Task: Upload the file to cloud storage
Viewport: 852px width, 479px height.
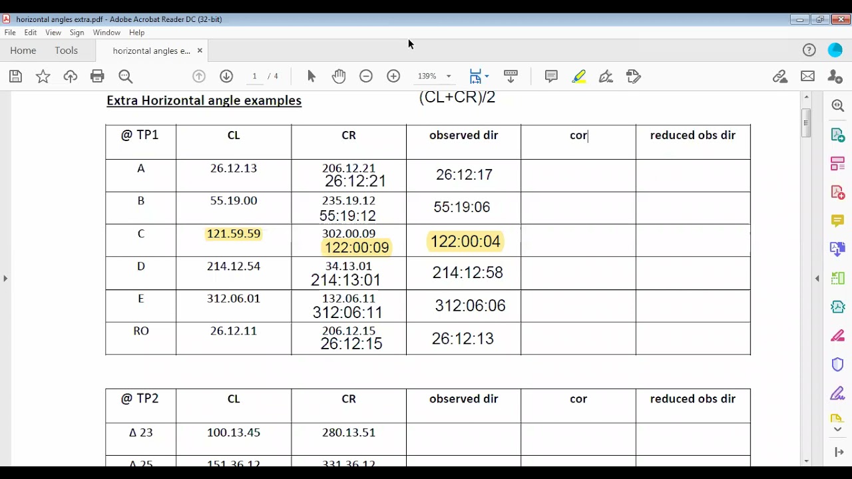Action: [70, 77]
